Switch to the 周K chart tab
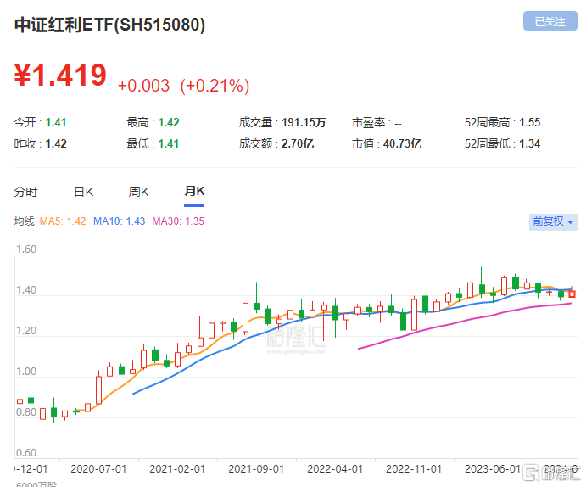 pyautogui.click(x=138, y=192)
